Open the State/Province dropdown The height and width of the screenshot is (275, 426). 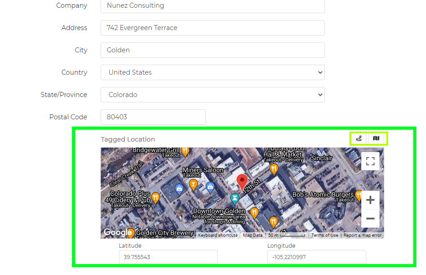213,95
